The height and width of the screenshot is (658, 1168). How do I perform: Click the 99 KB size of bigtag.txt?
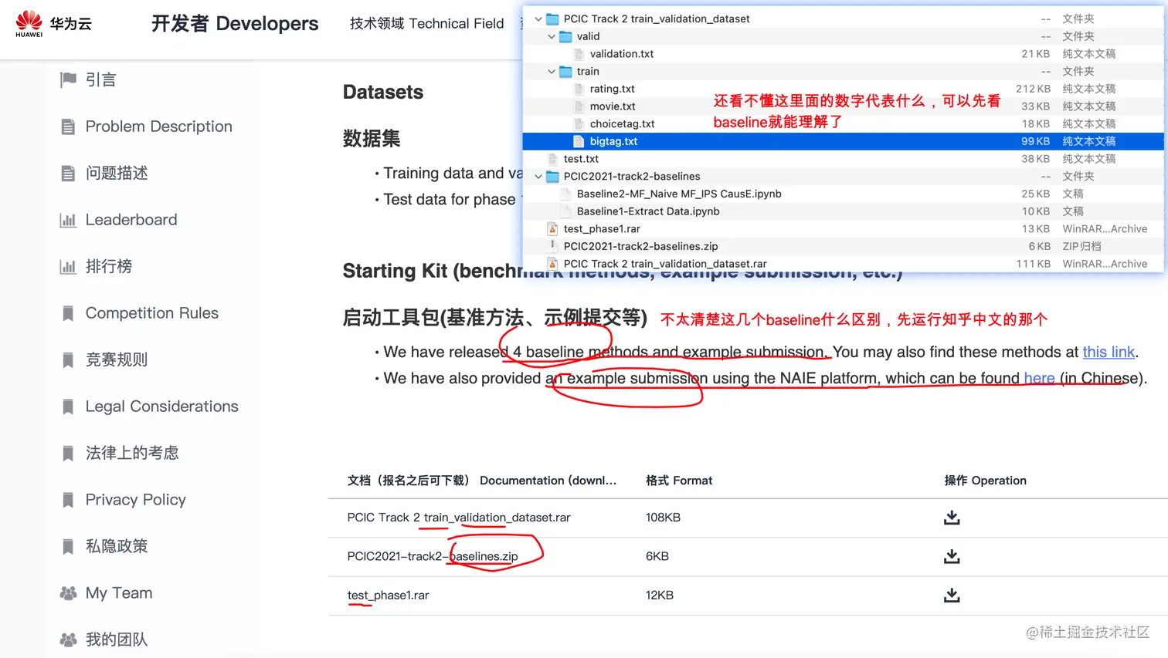point(1035,141)
